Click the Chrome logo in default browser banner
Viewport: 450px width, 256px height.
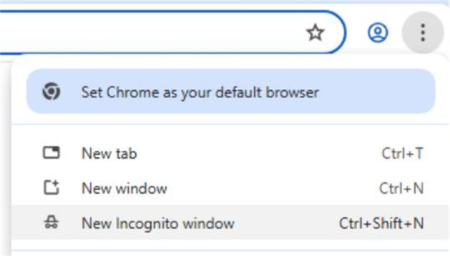coord(51,92)
